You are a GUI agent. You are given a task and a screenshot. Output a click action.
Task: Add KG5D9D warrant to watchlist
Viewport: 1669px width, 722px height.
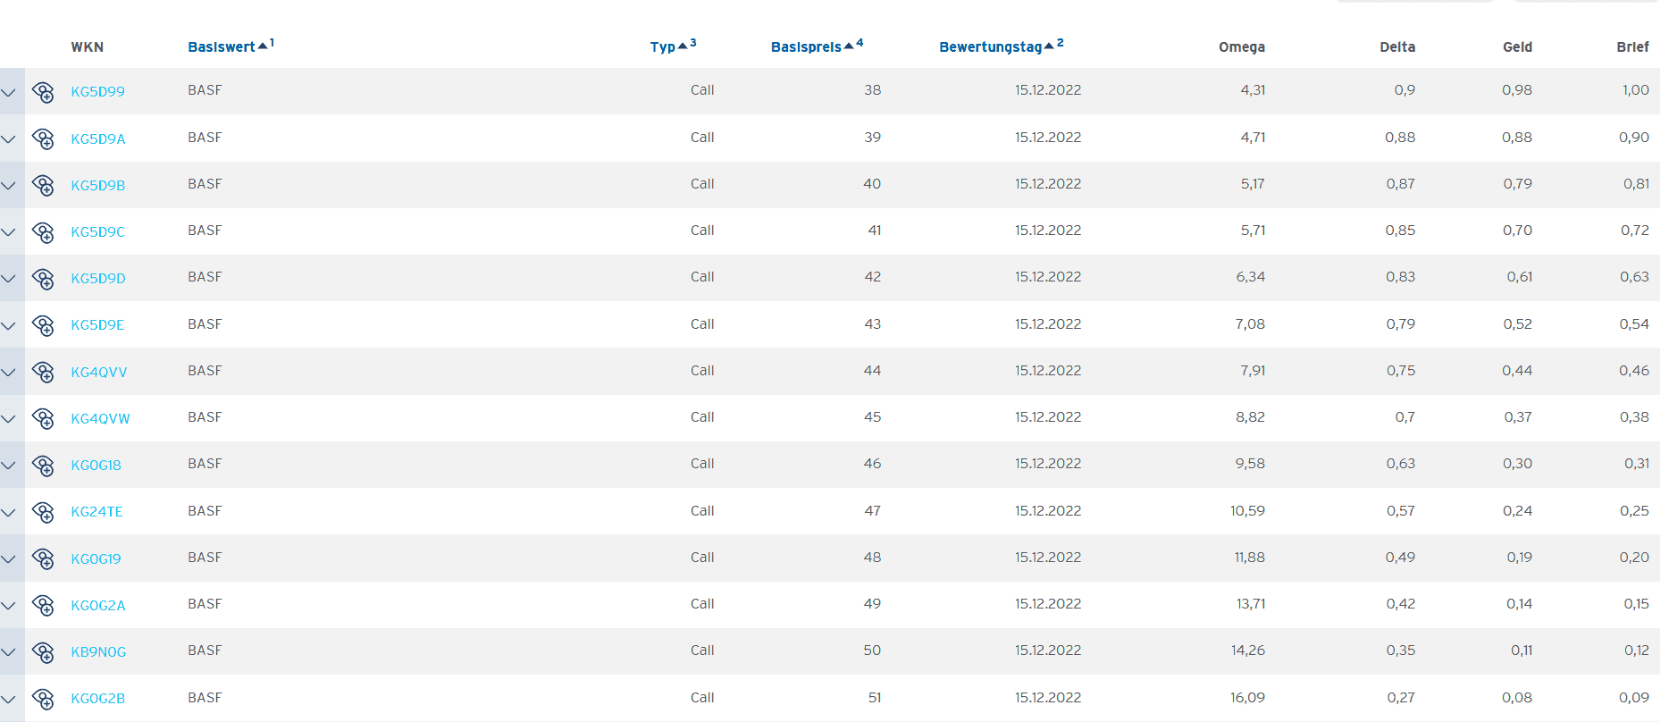pyautogui.click(x=43, y=278)
